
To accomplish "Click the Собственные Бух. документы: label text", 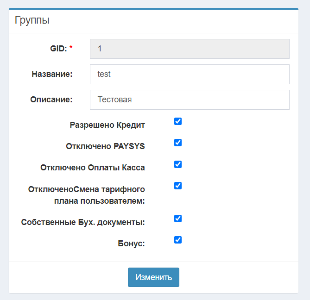I will tap(83, 222).
